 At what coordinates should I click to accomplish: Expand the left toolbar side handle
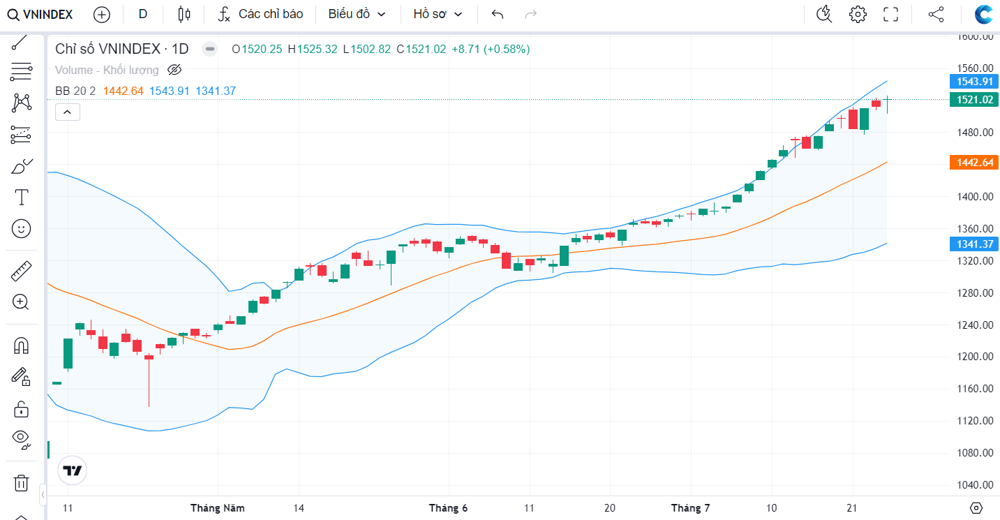[43, 495]
